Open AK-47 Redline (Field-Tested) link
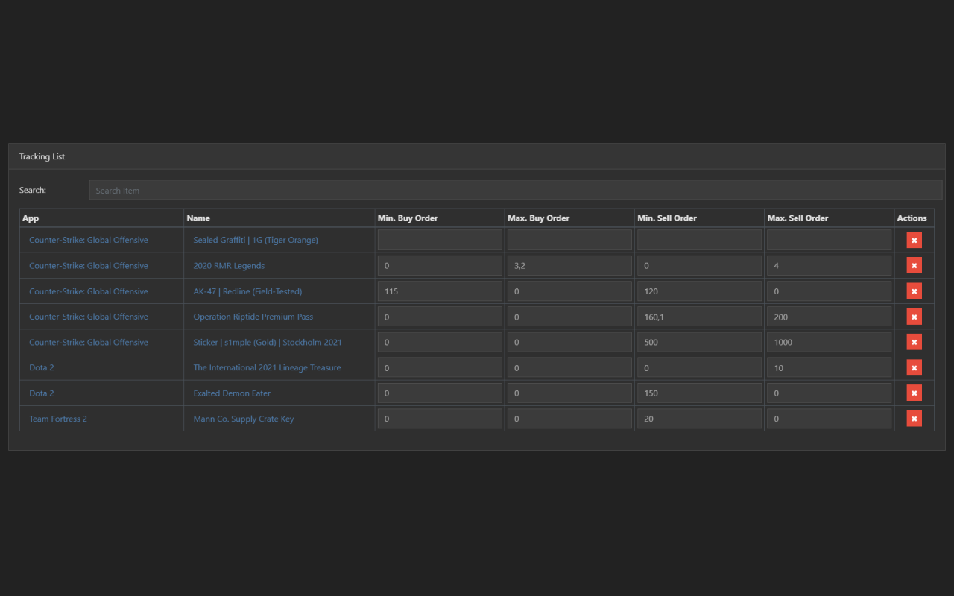 (247, 291)
